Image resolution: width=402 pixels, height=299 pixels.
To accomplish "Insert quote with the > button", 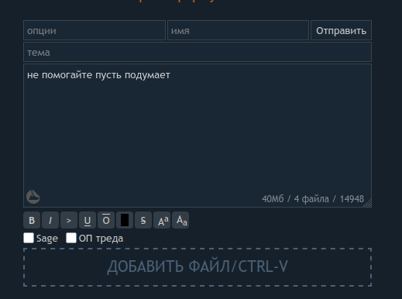I will [69, 220].
